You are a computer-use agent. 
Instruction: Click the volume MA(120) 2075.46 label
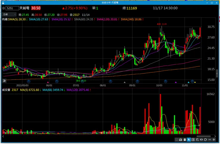click(78, 90)
